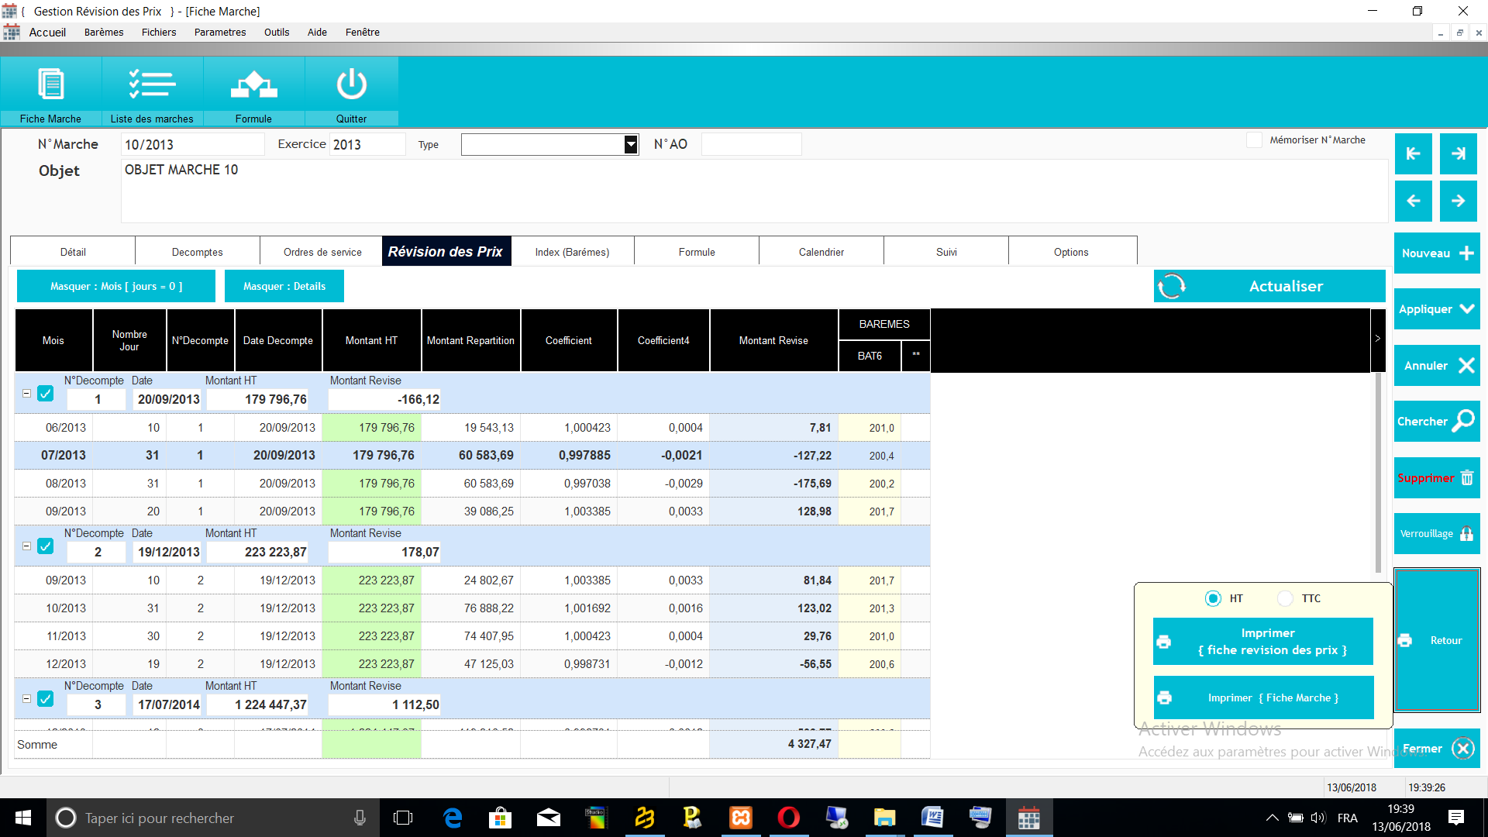Go to first record arrow

tap(1413, 153)
